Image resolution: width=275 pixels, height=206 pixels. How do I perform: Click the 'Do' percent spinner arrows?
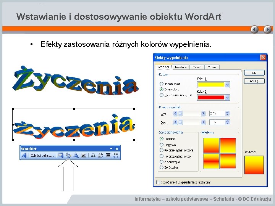point(227,122)
